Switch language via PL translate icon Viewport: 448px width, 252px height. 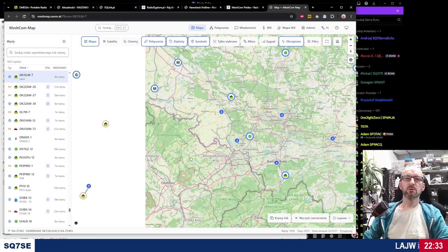click(x=325, y=28)
